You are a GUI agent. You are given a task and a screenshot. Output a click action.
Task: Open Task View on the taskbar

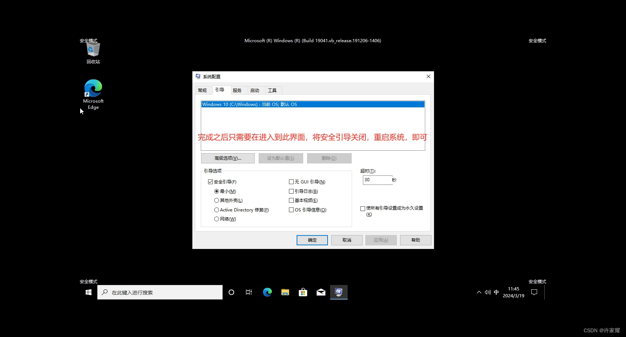(x=249, y=292)
